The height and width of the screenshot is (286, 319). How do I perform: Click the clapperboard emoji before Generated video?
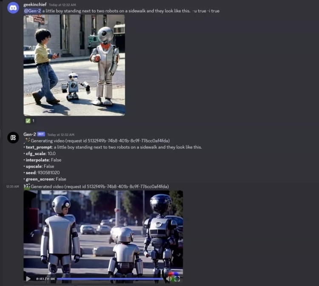tap(27, 187)
